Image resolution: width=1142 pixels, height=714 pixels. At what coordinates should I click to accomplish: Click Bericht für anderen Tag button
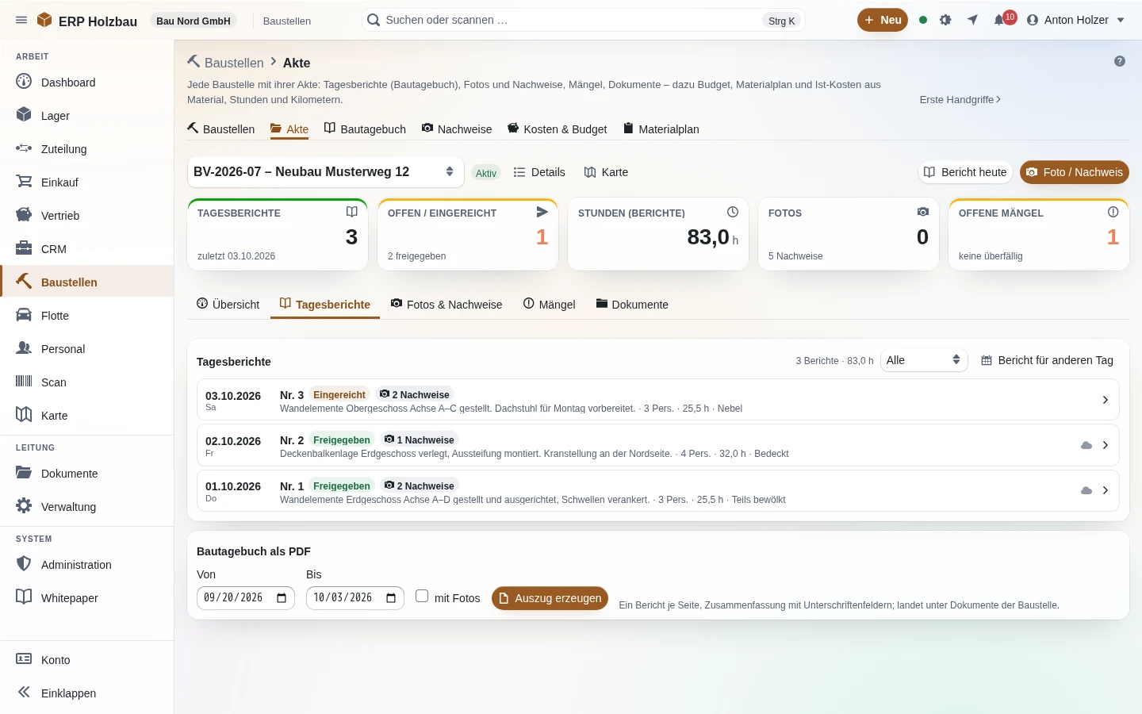pos(1047,360)
